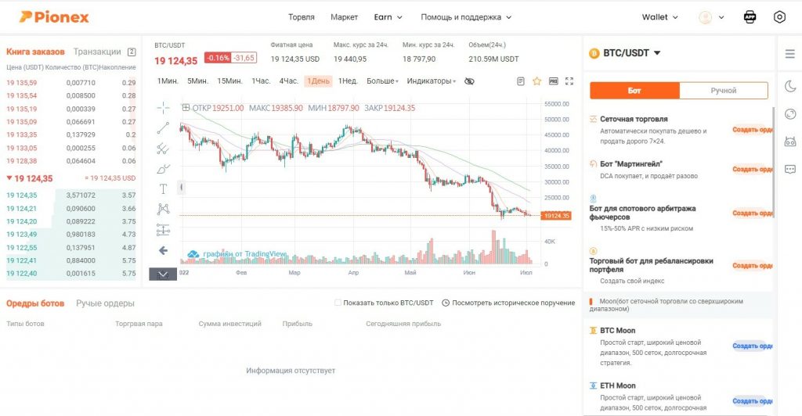Select the trend line drawing tool
This screenshot has width=802, height=416.
(x=163, y=127)
